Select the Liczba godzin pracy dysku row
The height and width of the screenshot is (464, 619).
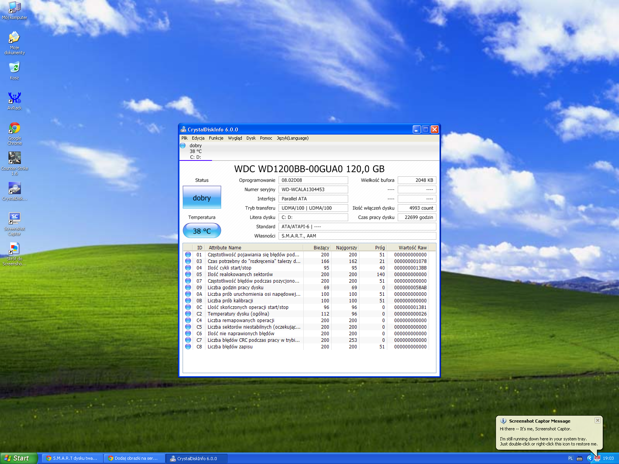coord(306,287)
